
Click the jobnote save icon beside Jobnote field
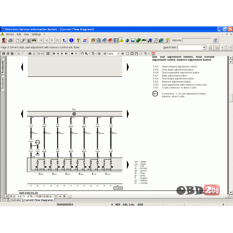[x=215, y=40]
